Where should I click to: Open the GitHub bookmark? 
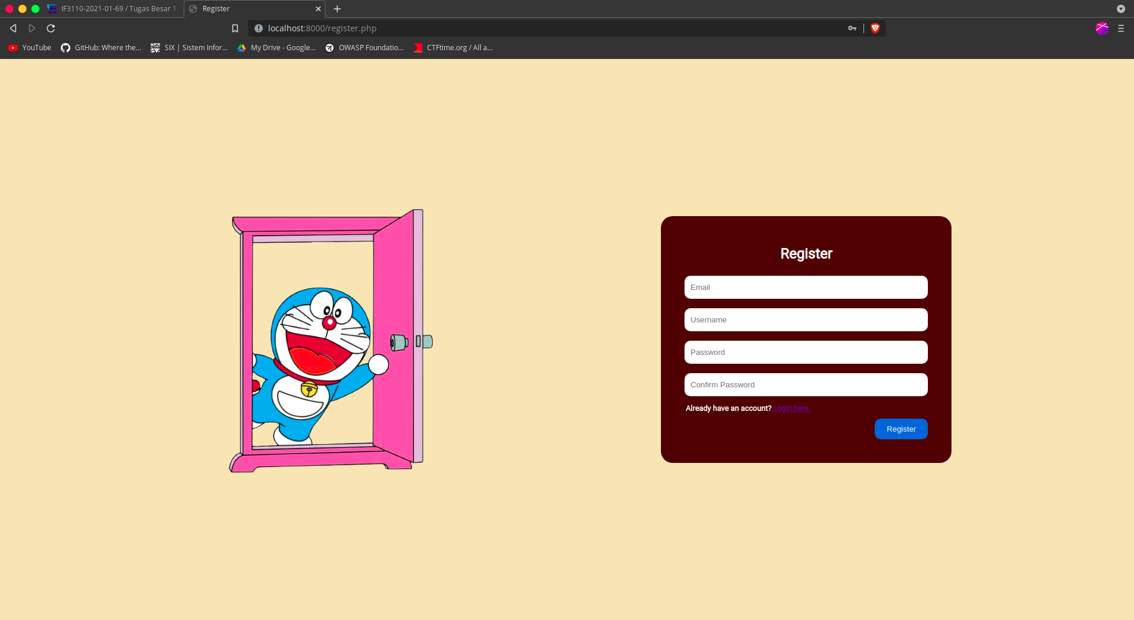[101, 48]
